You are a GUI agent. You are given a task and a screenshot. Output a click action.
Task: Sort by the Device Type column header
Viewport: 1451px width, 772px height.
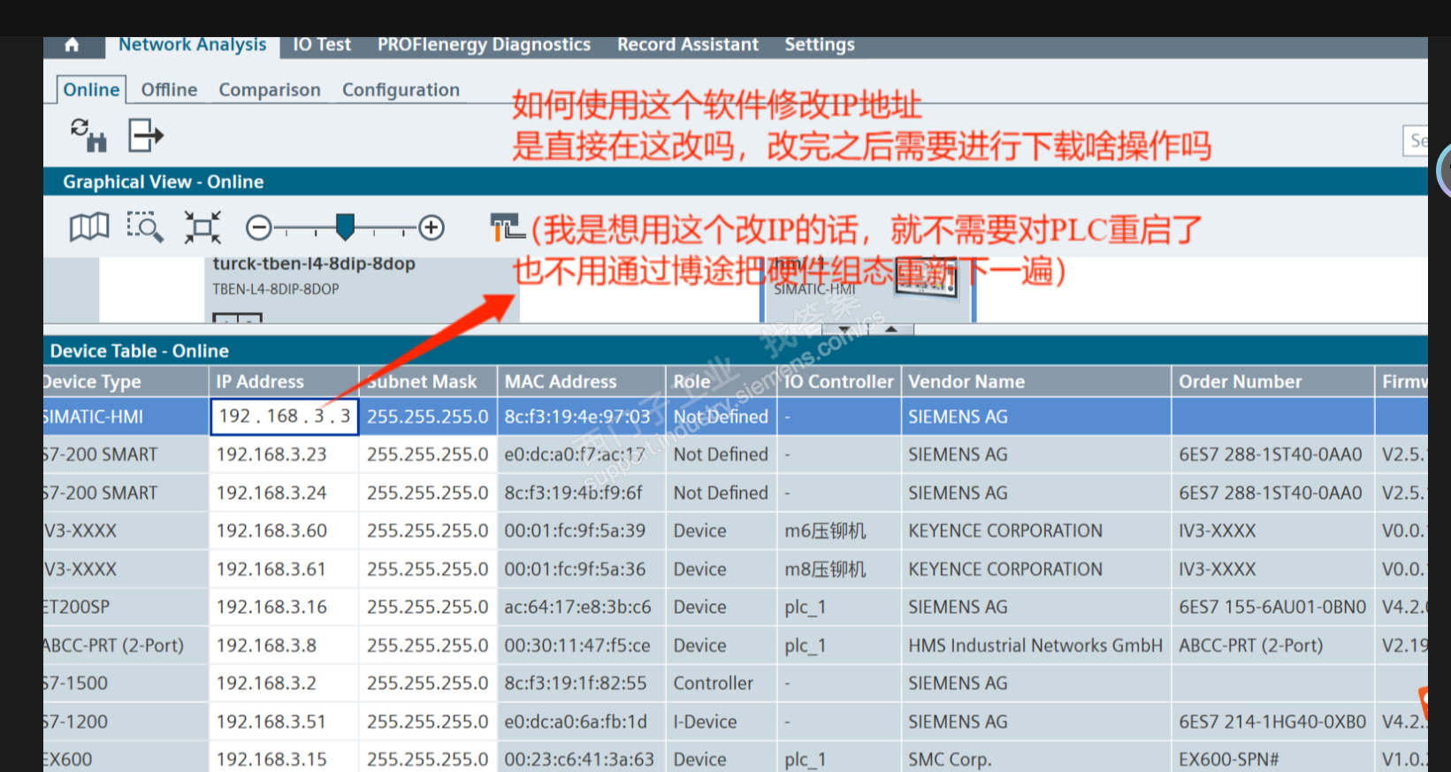tap(126, 382)
